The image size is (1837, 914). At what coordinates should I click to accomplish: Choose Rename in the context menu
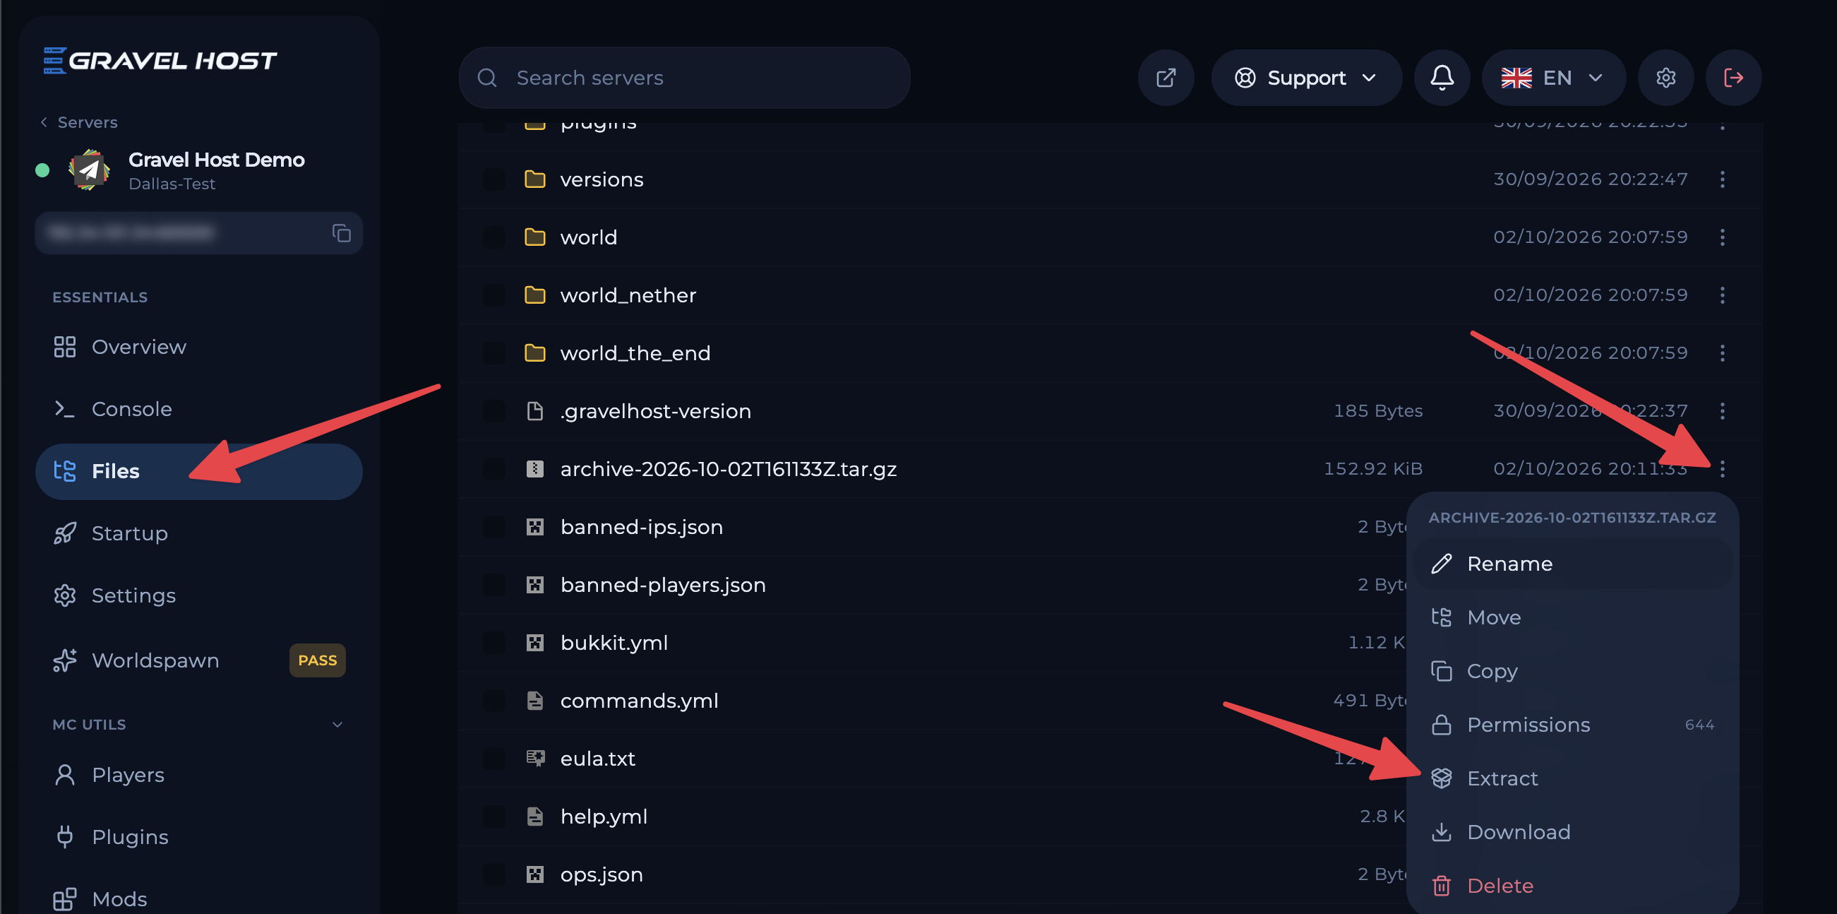pos(1572,564)
